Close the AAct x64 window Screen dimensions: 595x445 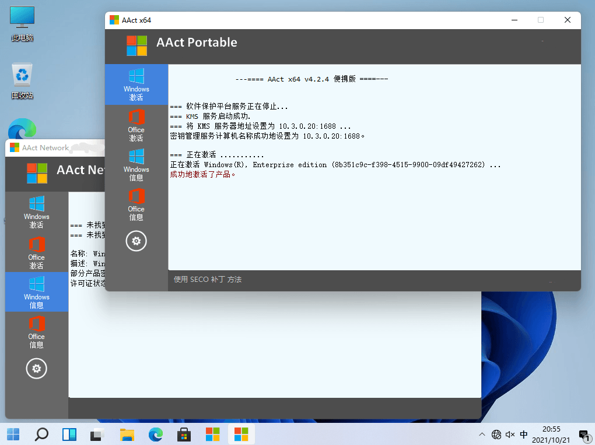tap(568, 20)
